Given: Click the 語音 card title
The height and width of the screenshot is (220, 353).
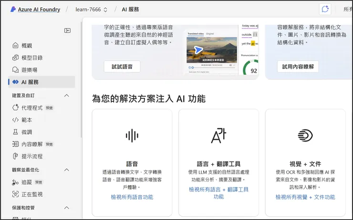Looking at the screenshot, I should (x=132, y=164).
